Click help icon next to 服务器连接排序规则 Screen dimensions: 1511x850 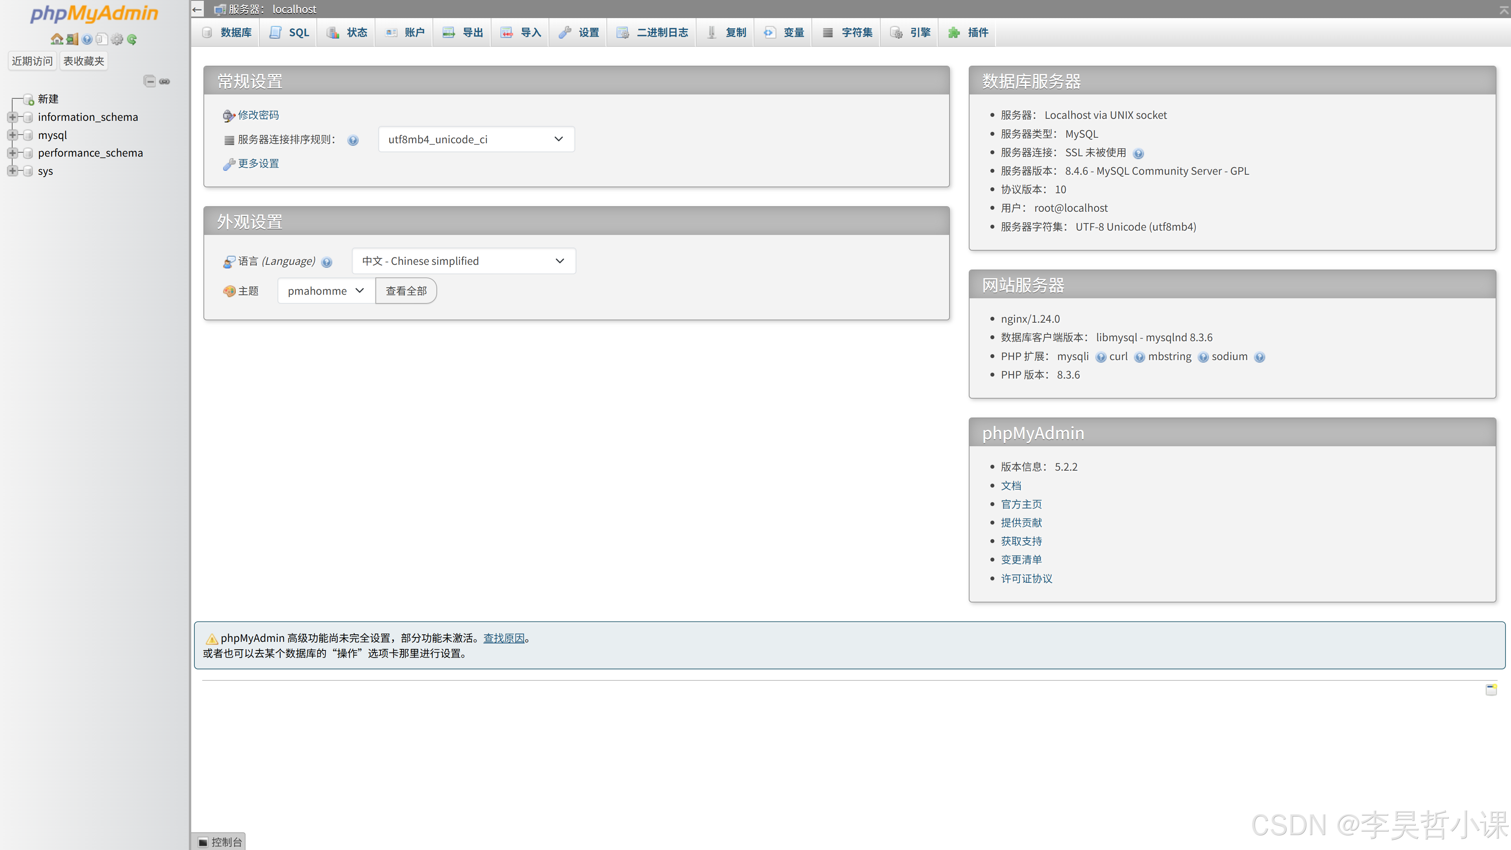(x=353, y=140)
